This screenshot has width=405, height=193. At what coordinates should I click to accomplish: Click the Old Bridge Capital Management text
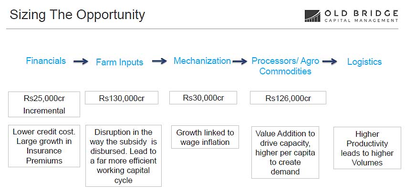[x=361, y=16]
